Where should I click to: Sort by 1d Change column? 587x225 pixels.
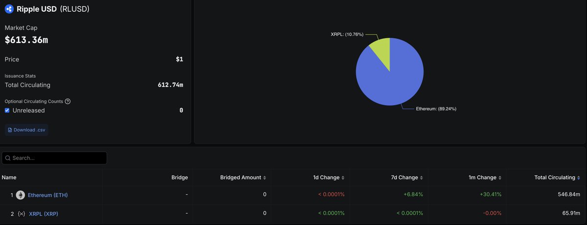point(329,178)
